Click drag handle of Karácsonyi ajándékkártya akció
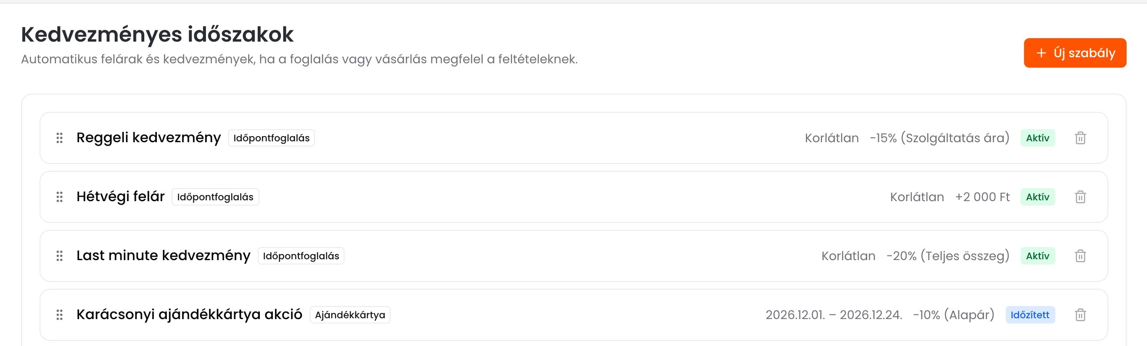The width and height of the screenshot is (1147, 346). pos(59,315)
